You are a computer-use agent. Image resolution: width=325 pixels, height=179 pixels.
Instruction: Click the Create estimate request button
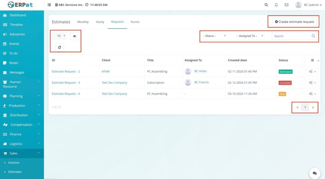pos(294,22)
